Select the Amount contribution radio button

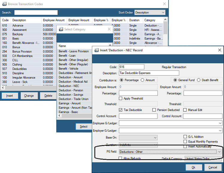coord(143,80)
